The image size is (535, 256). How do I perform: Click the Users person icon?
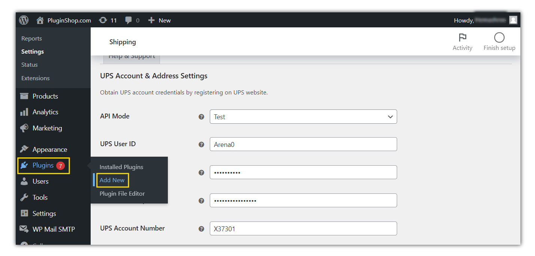24,181
